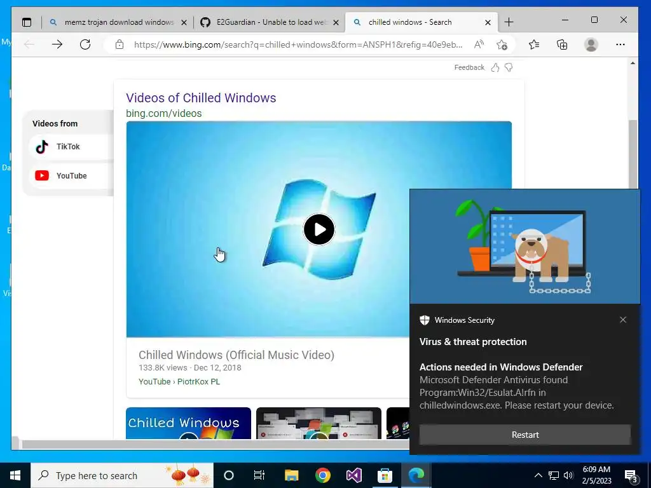
Task: Open Cortana from the taskbar
Action: tap(229, 475)
